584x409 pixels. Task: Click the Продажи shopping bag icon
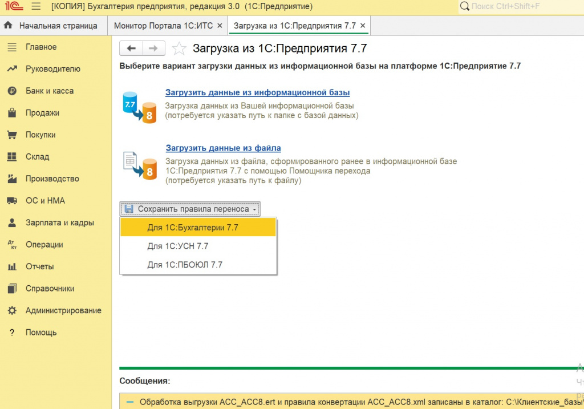point(12,112)
